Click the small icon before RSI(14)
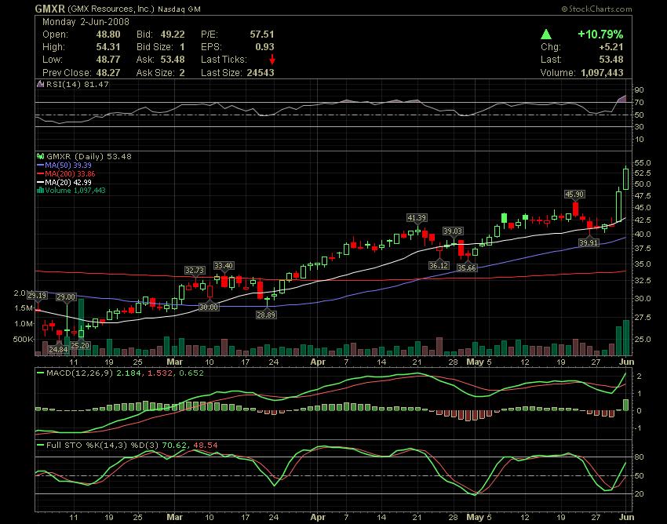This screenshot has width=667, height=524. (41, 84)
